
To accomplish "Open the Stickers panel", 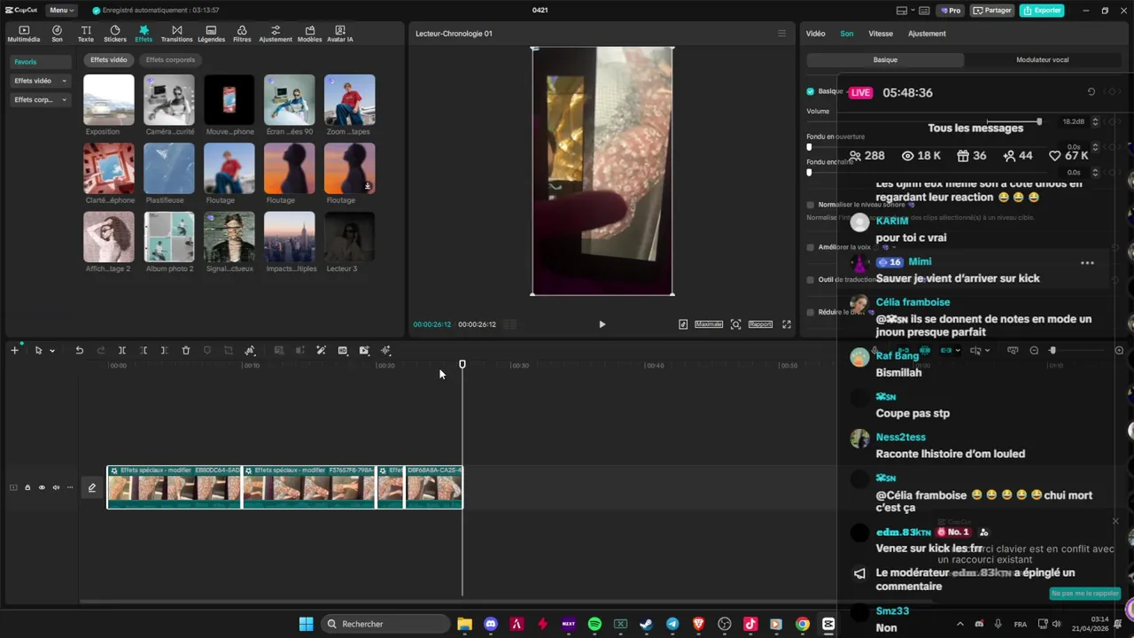I will (115, 34).
